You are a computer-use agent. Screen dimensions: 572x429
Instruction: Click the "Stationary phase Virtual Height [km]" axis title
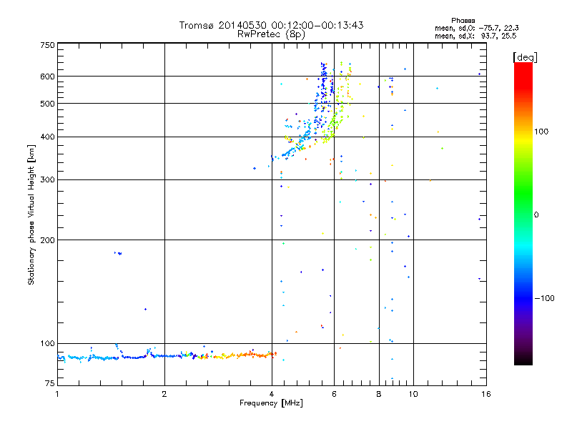coord(31,214)
